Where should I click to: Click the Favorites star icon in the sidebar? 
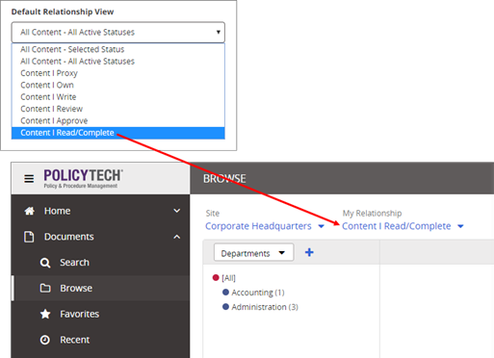click(x=45, y=314)
